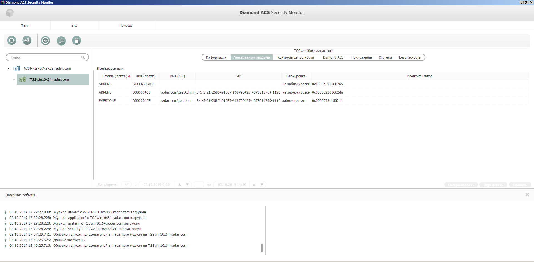
Task: Expand the TSSwin10x64.radar.com tree node
Action: 14,79
